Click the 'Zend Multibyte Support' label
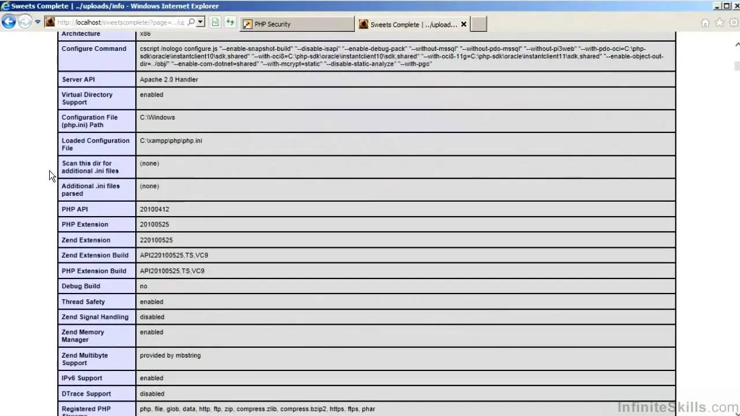 point(84,359)
